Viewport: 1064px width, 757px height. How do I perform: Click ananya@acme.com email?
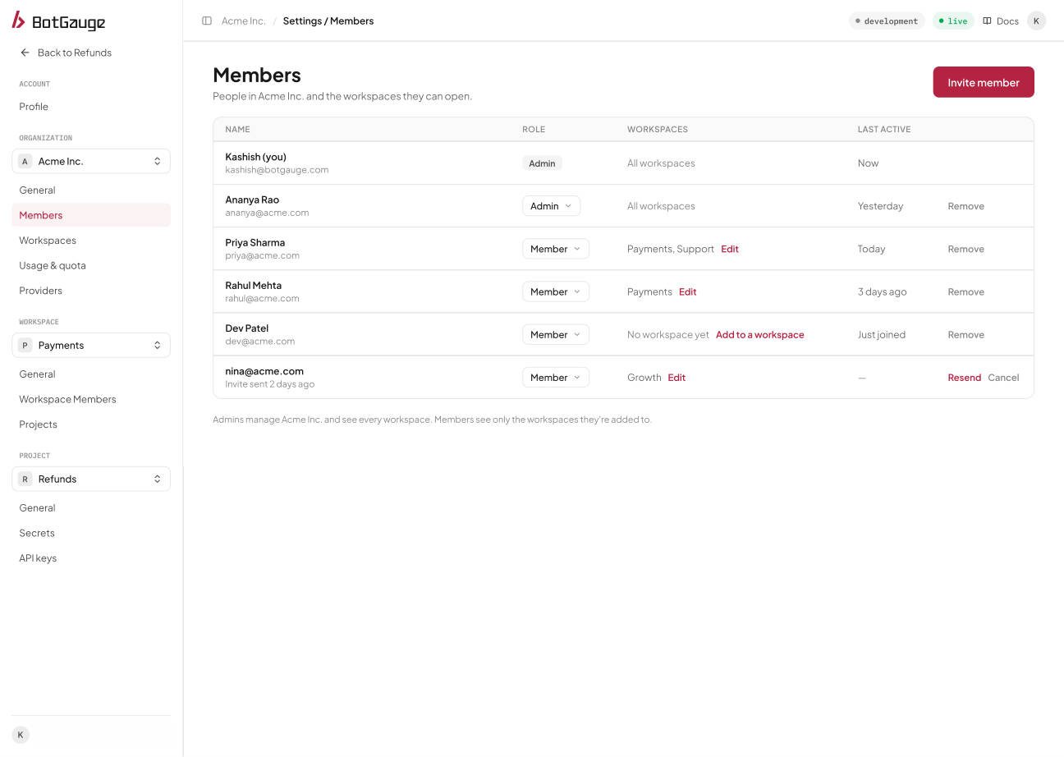[267, 213]
